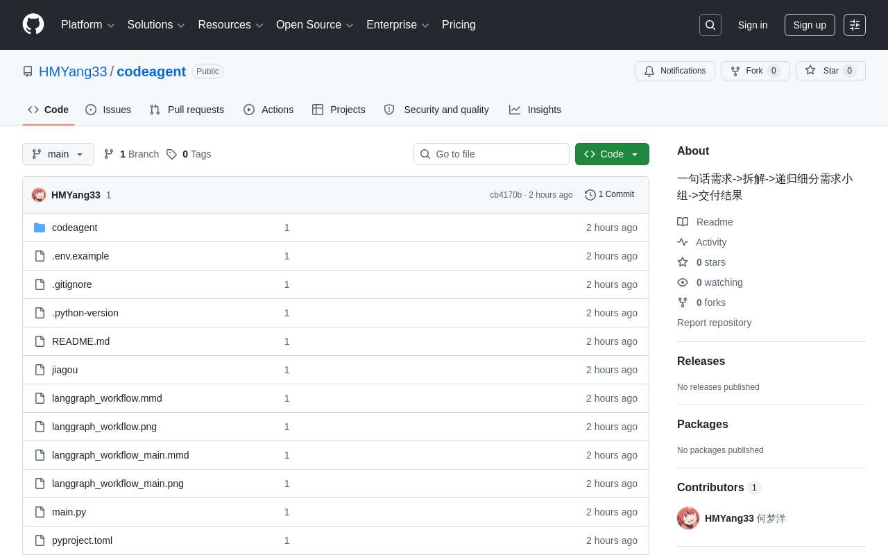This screenshot has height=555, width=888.
Task: Go to the GitHub homepage logo
Action: pyautogui.click(x=33, y=25)
